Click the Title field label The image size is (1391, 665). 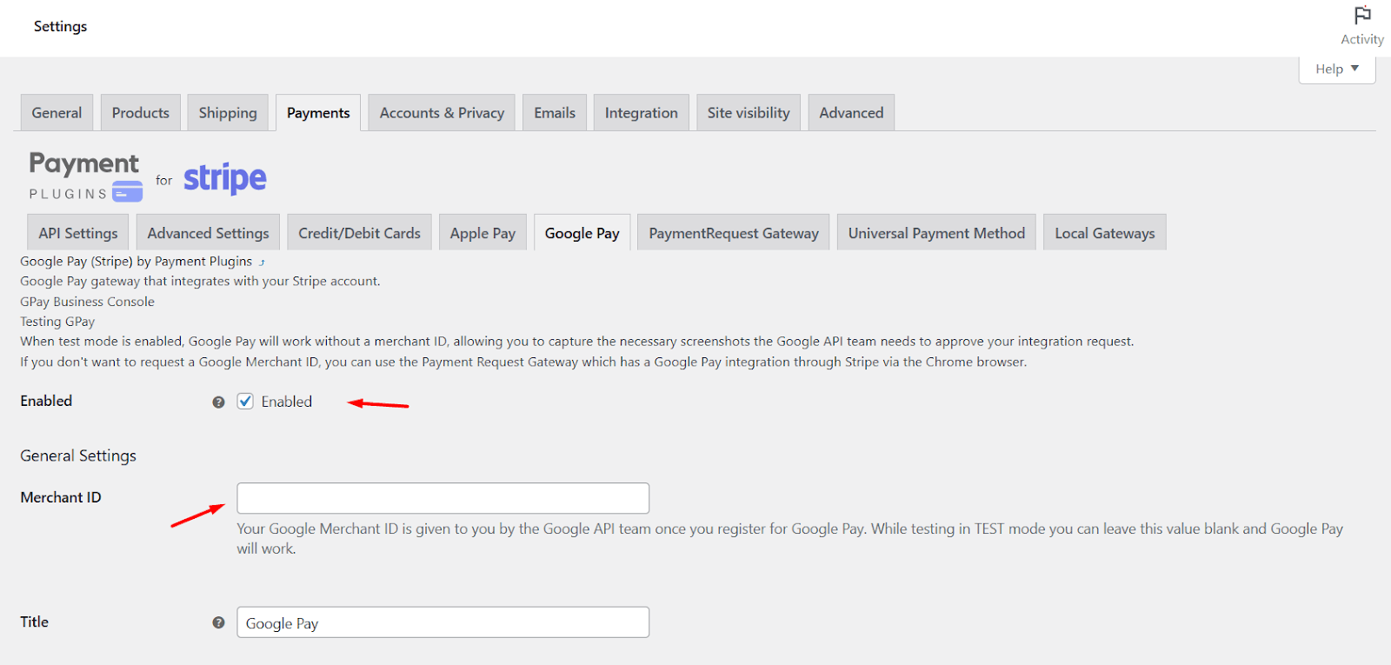click(34, 622)
